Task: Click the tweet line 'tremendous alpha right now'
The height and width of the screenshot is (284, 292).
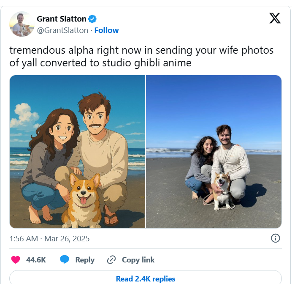Action: coord(76,50)
